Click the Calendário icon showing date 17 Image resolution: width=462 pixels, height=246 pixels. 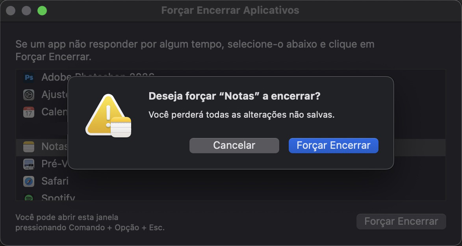tap(29, 112)
